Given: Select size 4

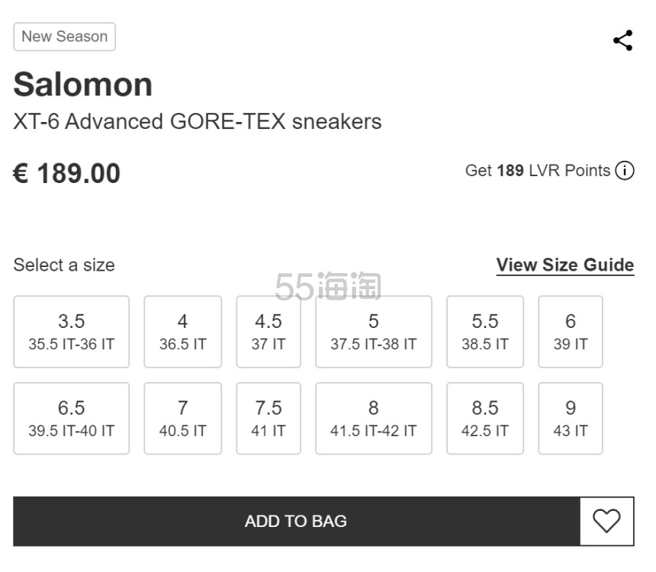Looking at the screenshot, I should click(x=182, y=331).
